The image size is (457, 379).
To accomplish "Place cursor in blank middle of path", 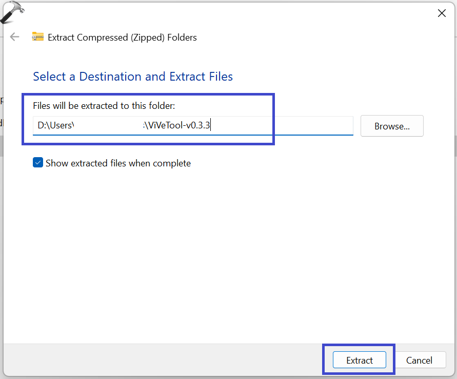I will click(109, 125).
